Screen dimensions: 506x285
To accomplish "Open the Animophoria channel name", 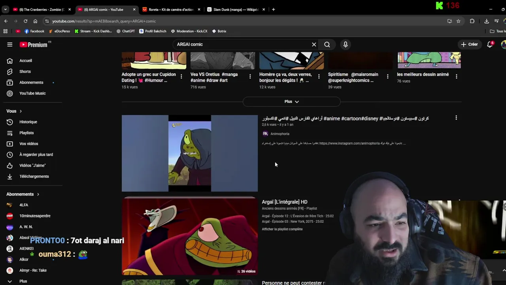I will (x=280, y=134).
